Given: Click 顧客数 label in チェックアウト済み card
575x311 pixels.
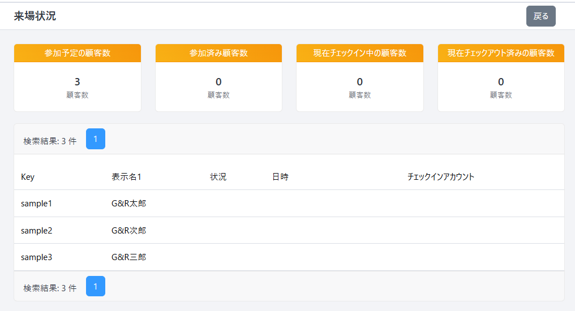Looking at the screenshot, I should [501, 95].
